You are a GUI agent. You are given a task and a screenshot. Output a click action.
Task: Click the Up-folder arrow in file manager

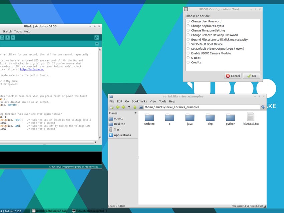coord(135,107)
